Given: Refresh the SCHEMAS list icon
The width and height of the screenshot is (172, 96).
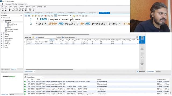Looking at the screenshot, I should [21, 15].
